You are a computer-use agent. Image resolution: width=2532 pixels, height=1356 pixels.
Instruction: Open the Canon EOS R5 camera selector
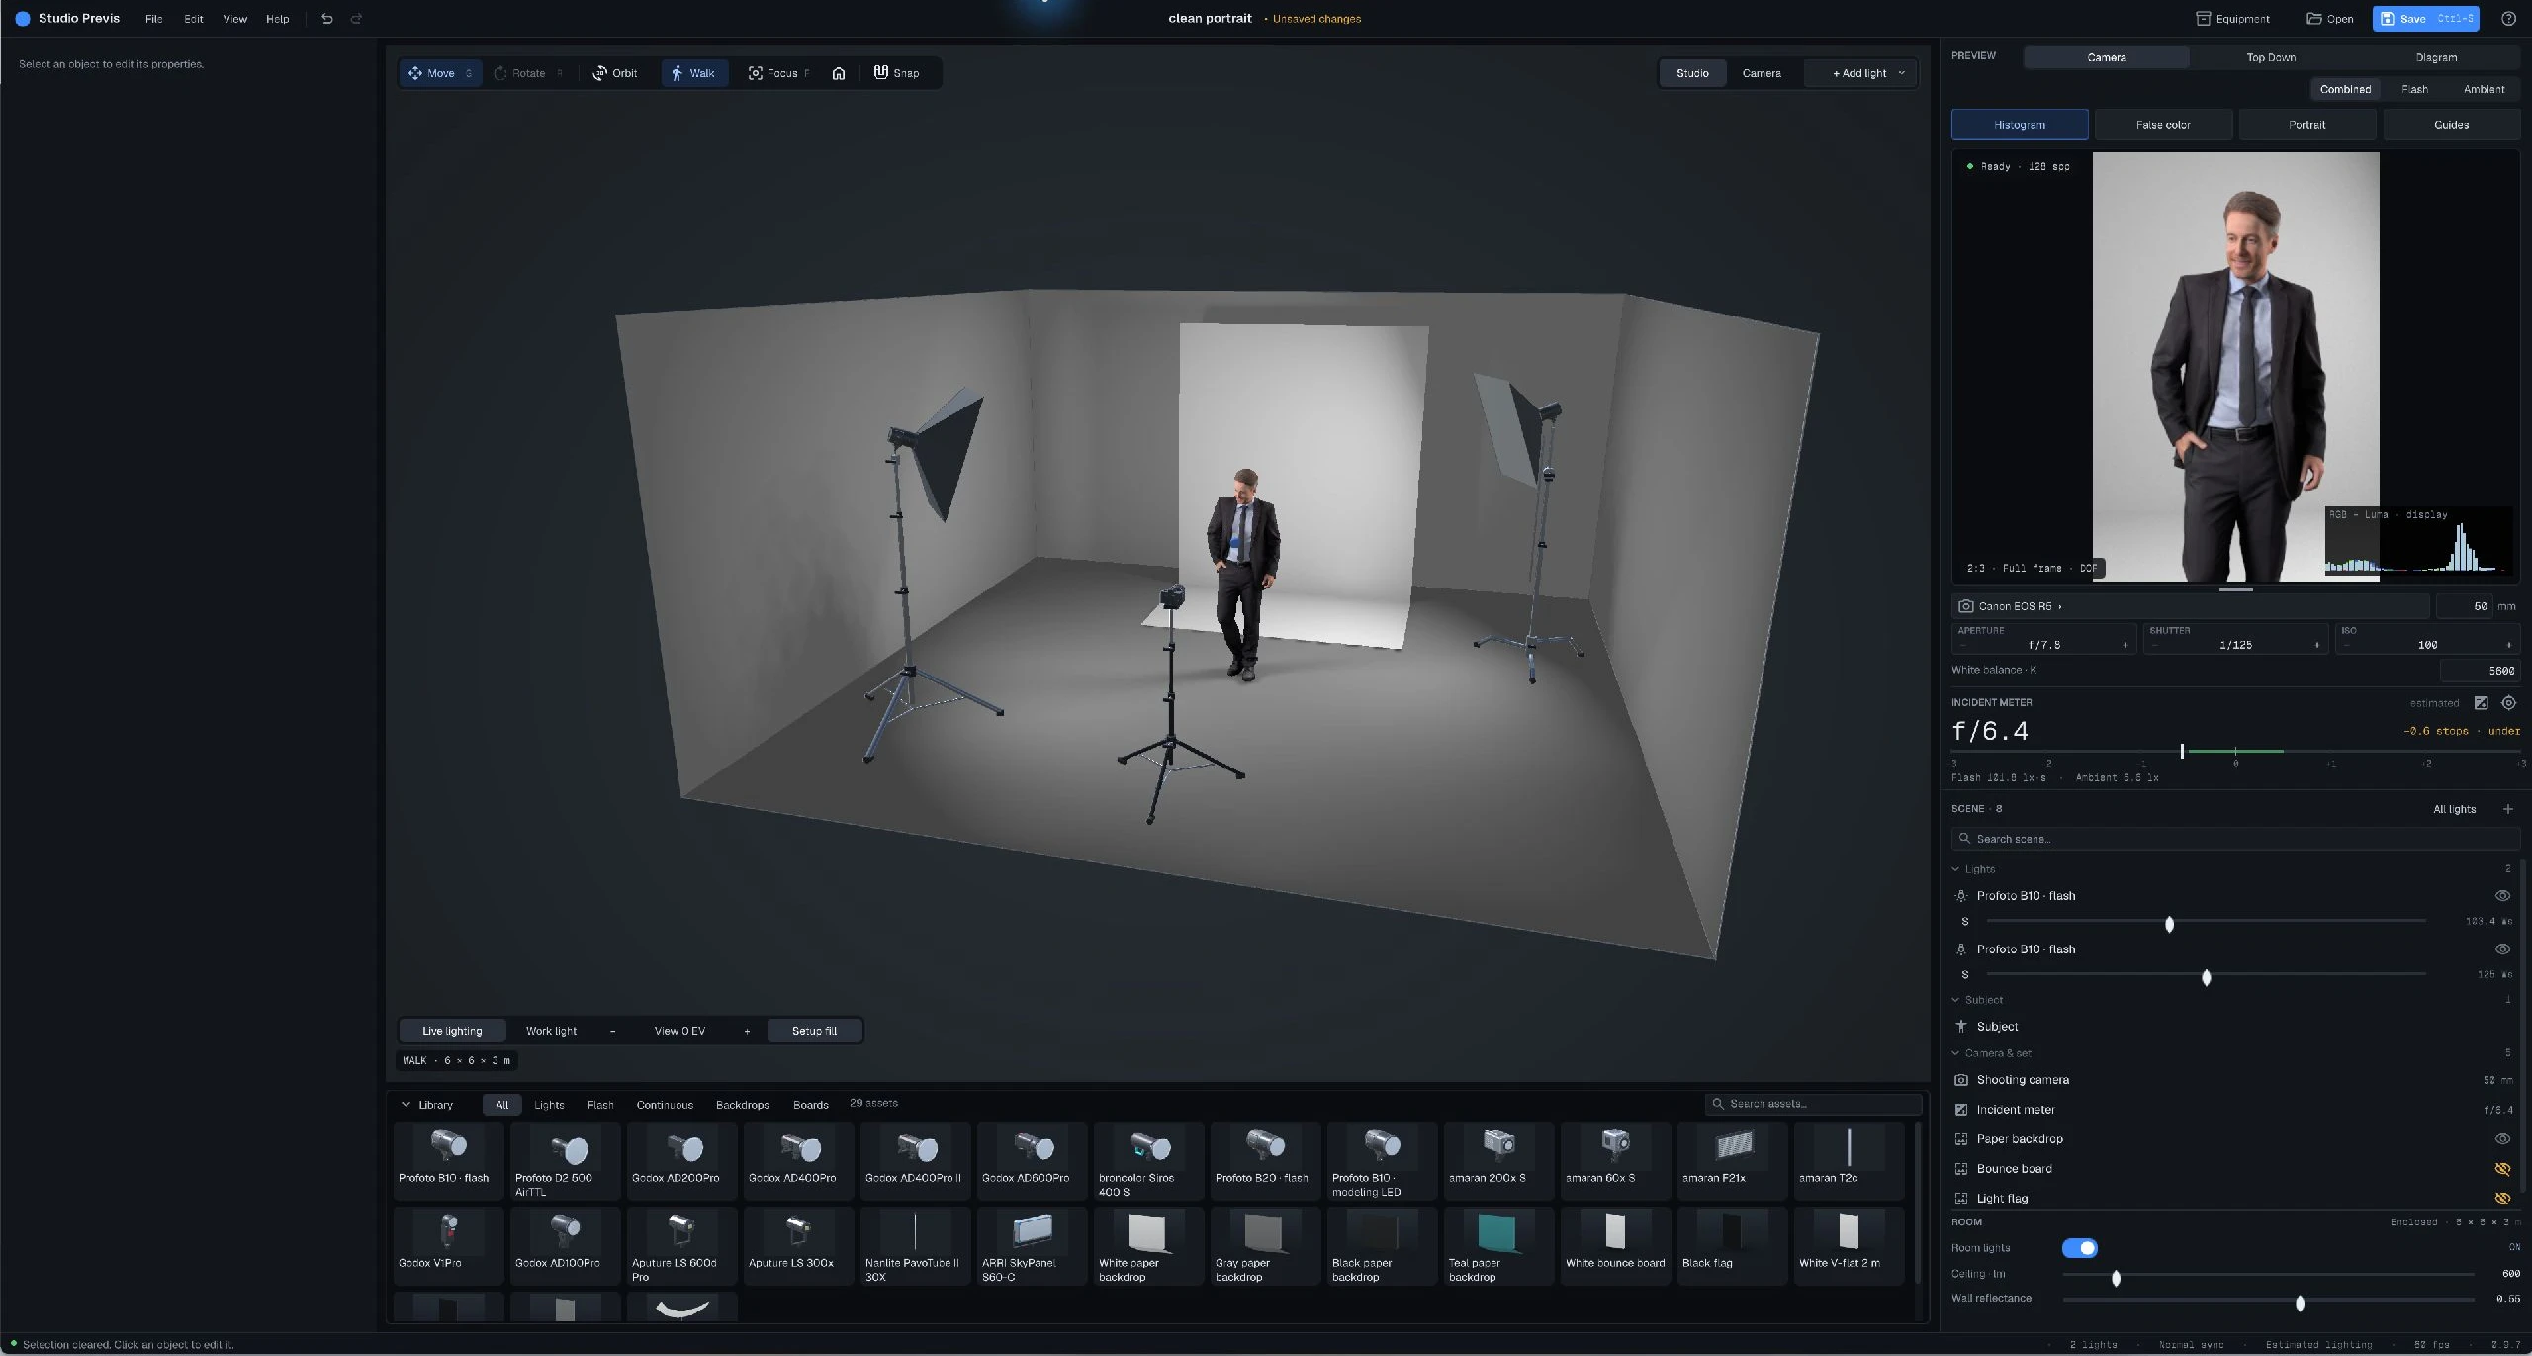pyautogui.click(x=2189, y=606)
